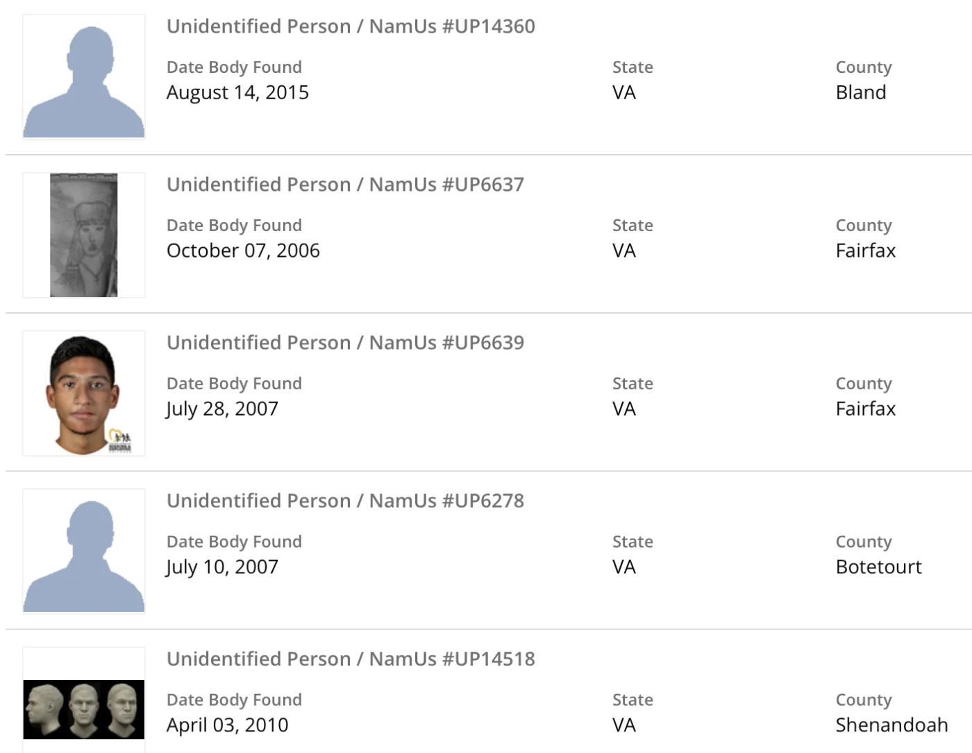The height and width of the screenshot is (753, 972).
Task: Click the VA state value for UP14360
Action: click(x=624, y=92)
